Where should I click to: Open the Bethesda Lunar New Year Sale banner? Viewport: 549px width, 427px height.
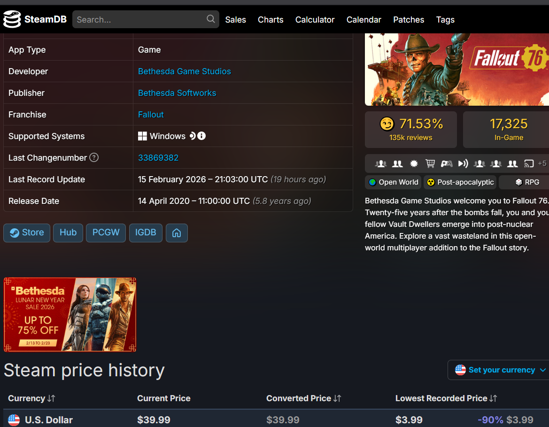coord(70,315)
